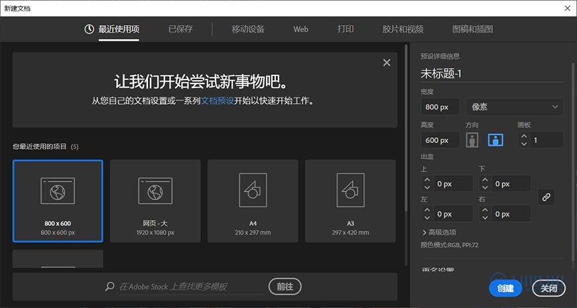Click the 创建 create button
Viewport: 577px width, 308px height.
point(505,289)
